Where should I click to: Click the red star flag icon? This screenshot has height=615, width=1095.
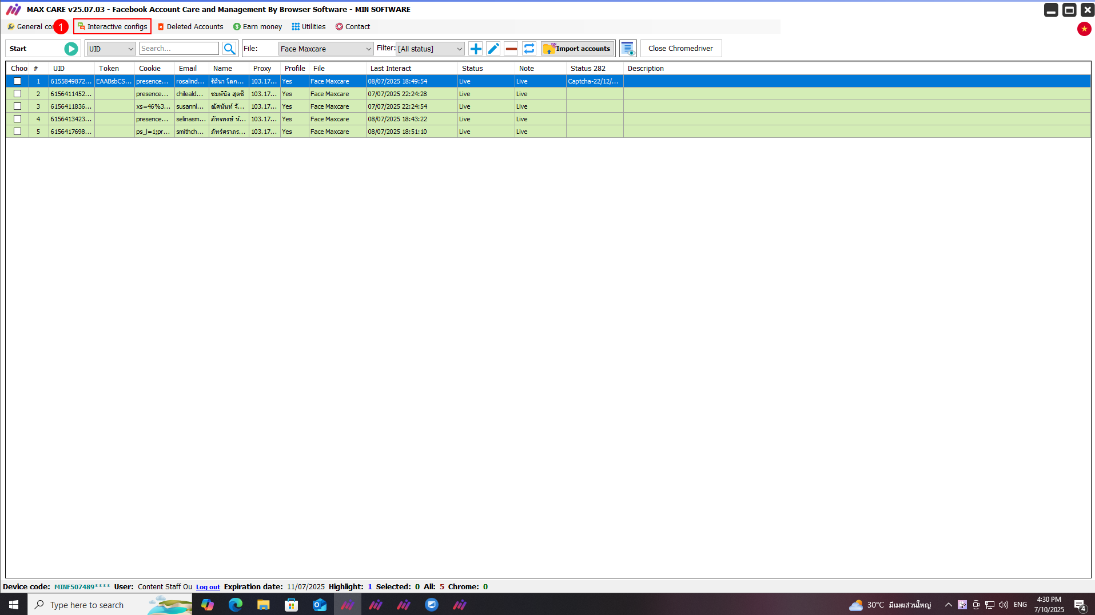pyautogui.click(x=1084, y=29)
